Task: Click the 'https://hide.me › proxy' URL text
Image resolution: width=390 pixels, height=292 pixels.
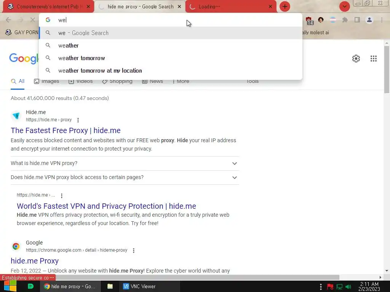Action: [49, 120]
